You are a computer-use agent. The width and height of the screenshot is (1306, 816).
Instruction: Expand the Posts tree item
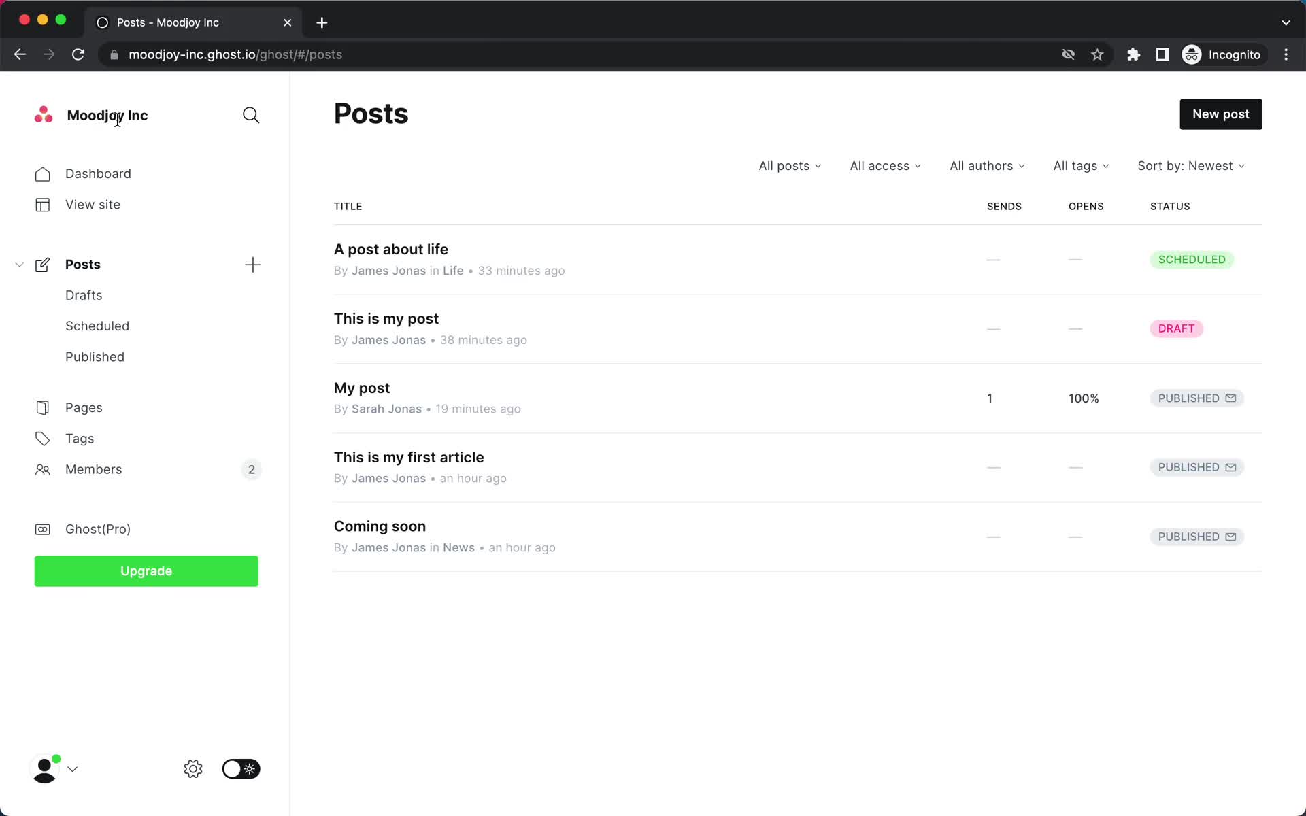(x=19, y=264)
